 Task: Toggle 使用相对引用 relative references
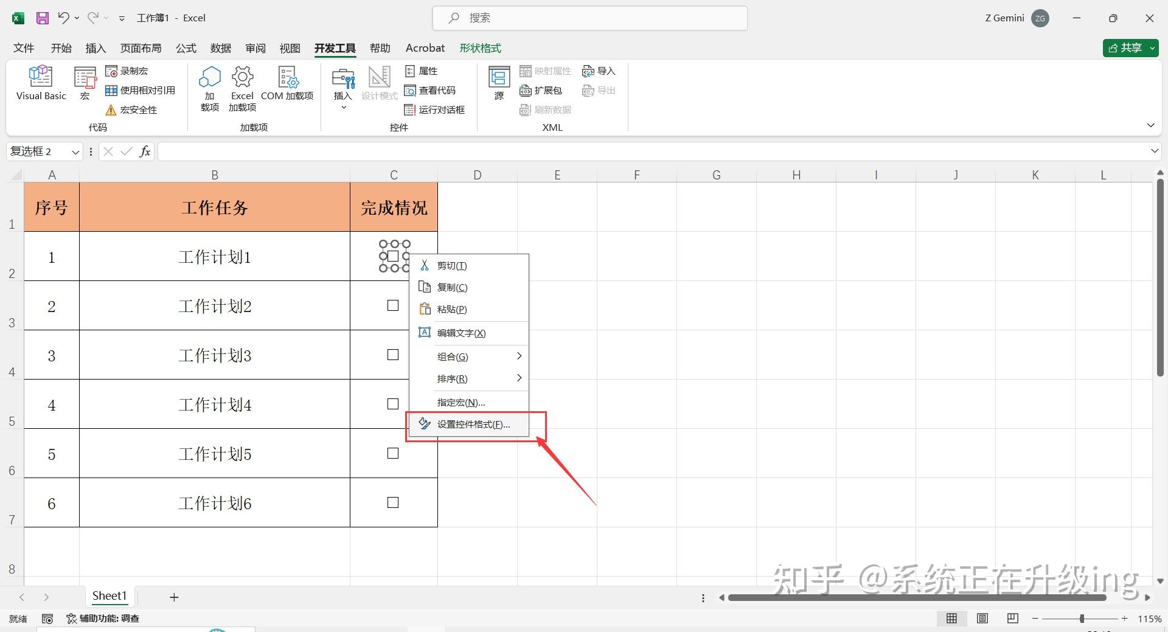(141, 91)
